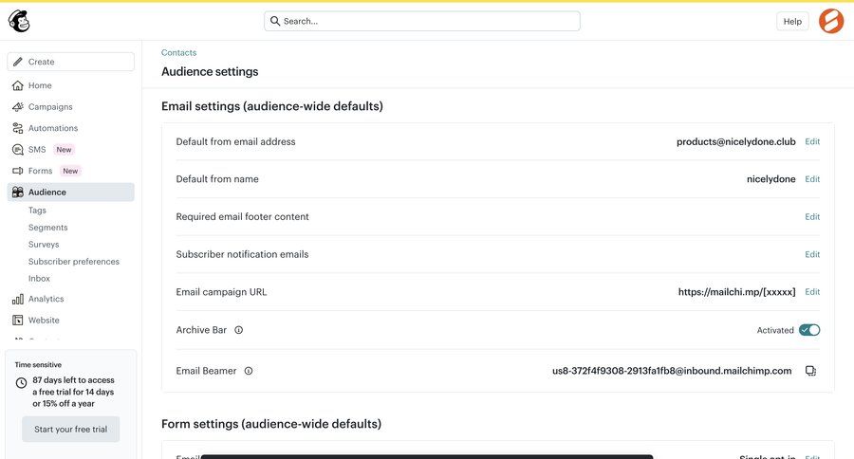The image size is (854, 459).
Task: Click the SMS chat bubble icon
Action: coord(18,149)
